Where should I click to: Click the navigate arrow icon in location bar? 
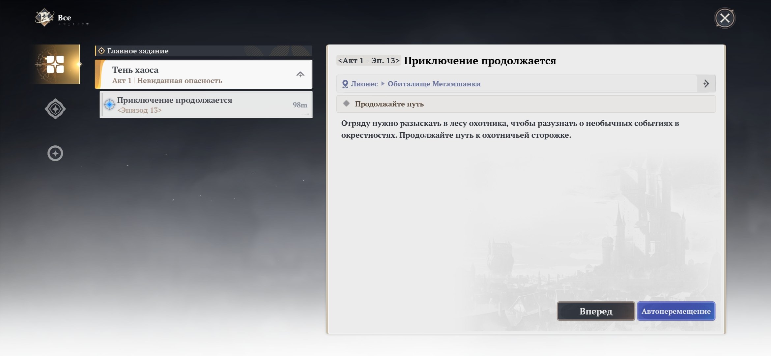706,84
